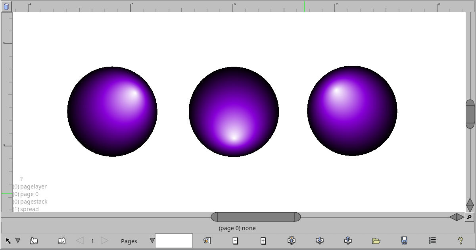Click the edit page icon beside the input
The height and width of the screenshot is (250, 476).
point(207,240)
